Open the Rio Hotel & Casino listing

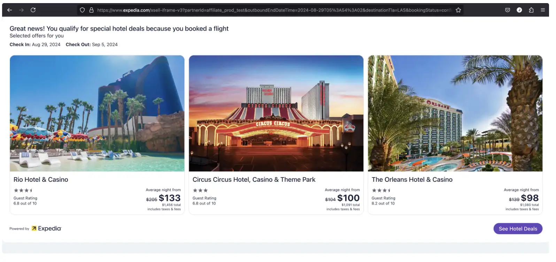coord(41,179)
